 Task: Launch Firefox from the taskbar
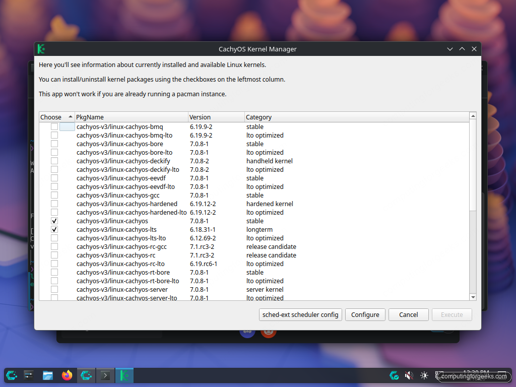coord(67,375)
